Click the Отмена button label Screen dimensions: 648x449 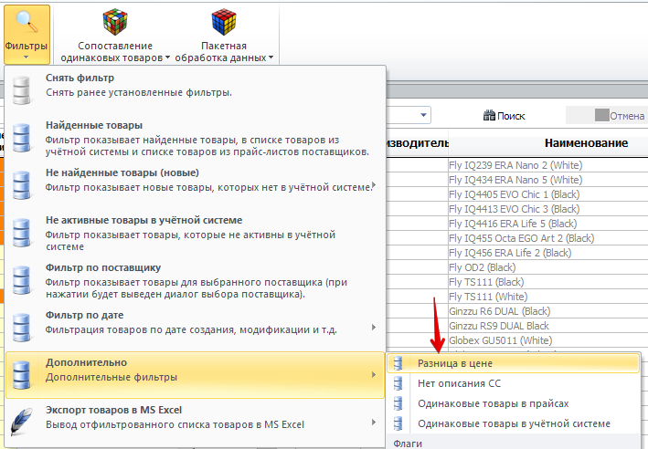(x=627, y=116)
